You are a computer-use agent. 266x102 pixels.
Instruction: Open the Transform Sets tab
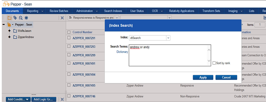pos(211,11)
